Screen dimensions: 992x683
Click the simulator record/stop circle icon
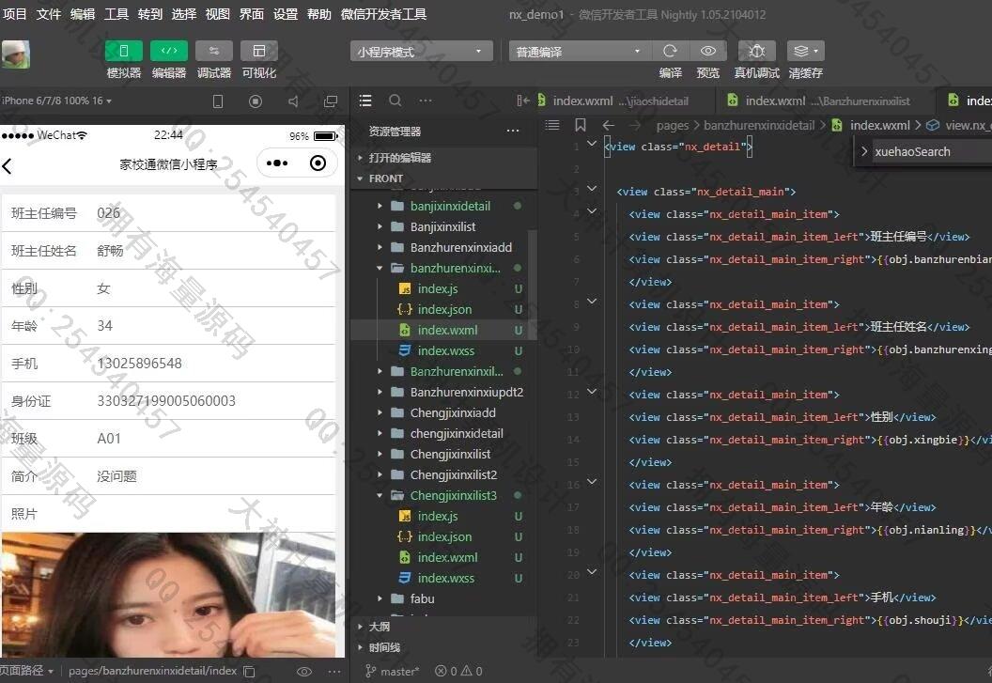255,101
